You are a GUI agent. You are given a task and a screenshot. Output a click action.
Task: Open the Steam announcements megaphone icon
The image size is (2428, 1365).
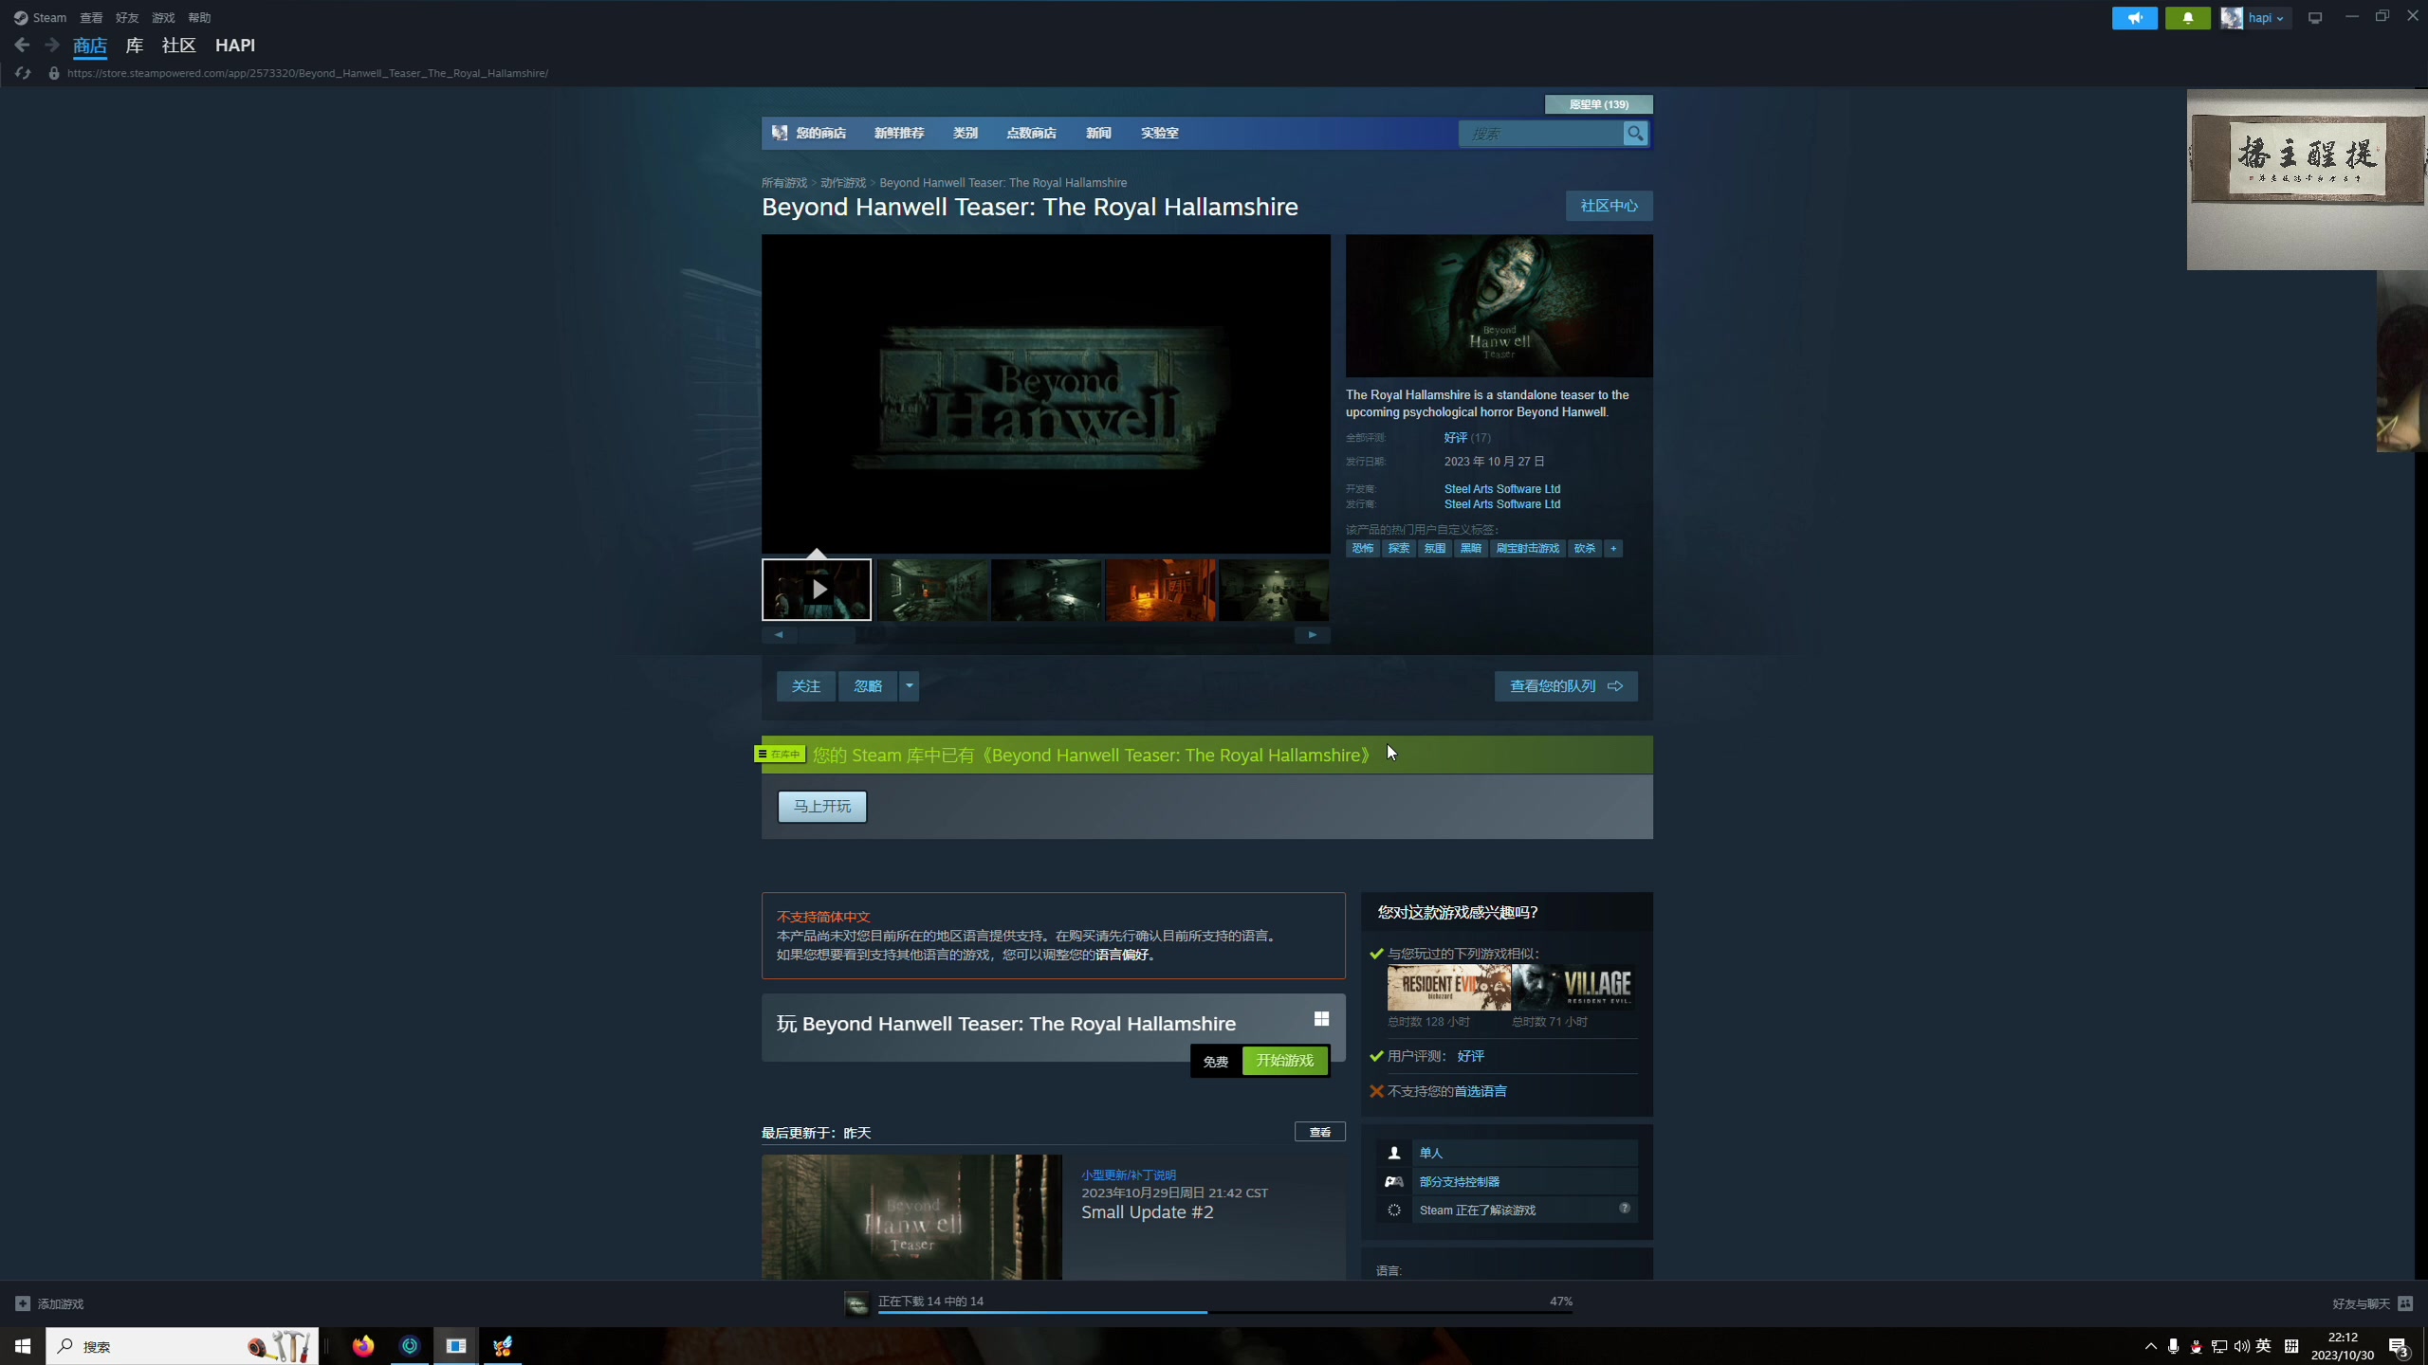(2134, 18)
